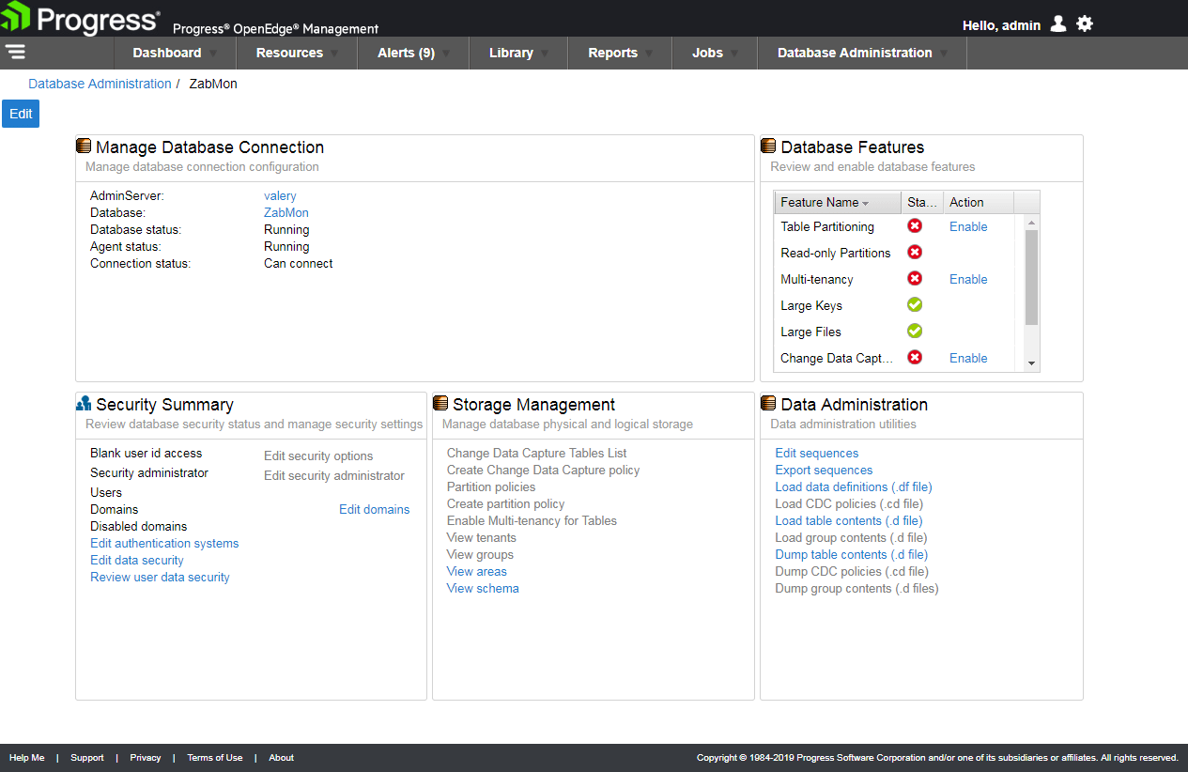Click the features list scrollbar thumb
Screen dimensions: 1188x772
(x=1031, y=277)
